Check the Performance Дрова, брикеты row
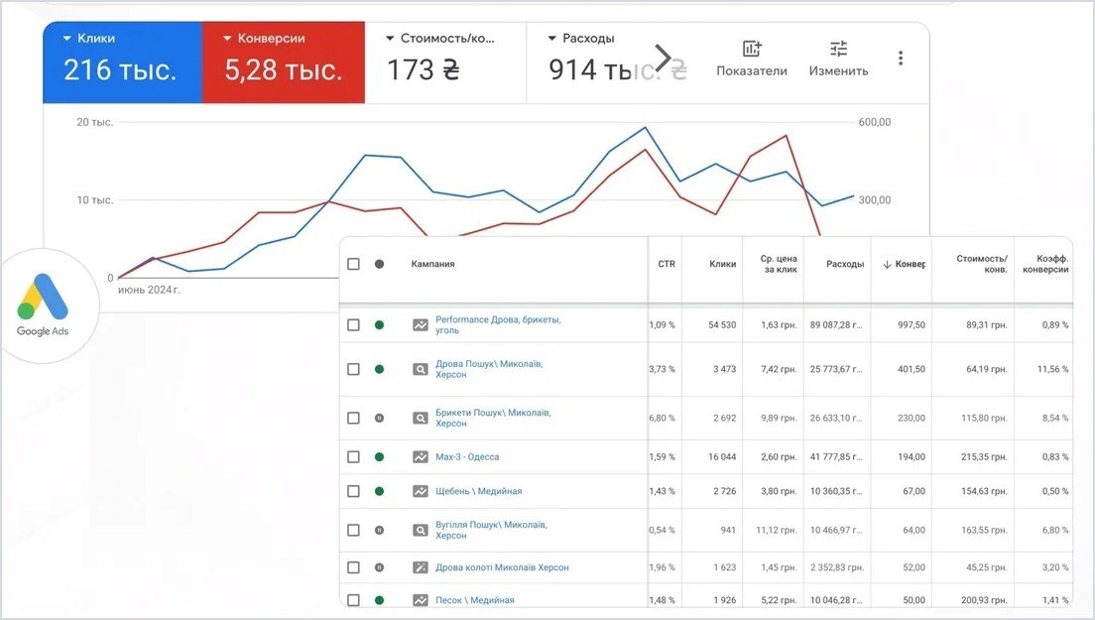Image resolution: width=1095 pixels, height=620 pixels. (x=353, y=324)
